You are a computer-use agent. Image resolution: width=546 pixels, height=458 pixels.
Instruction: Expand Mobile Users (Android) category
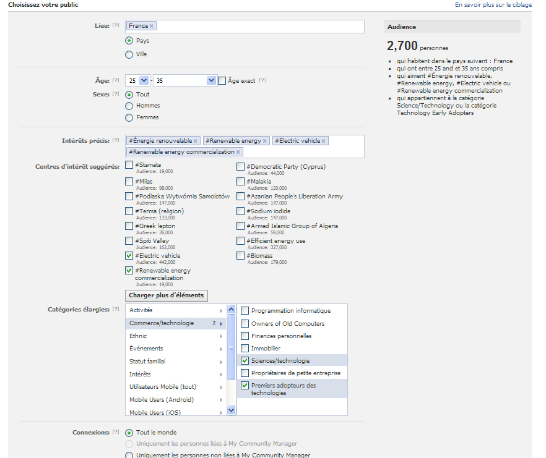click(x=176, y=399)
